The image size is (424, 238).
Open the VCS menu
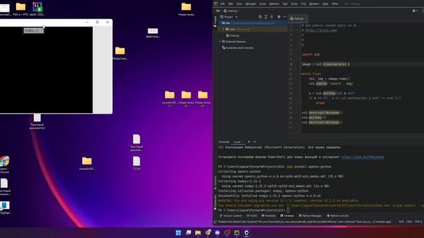303,4
